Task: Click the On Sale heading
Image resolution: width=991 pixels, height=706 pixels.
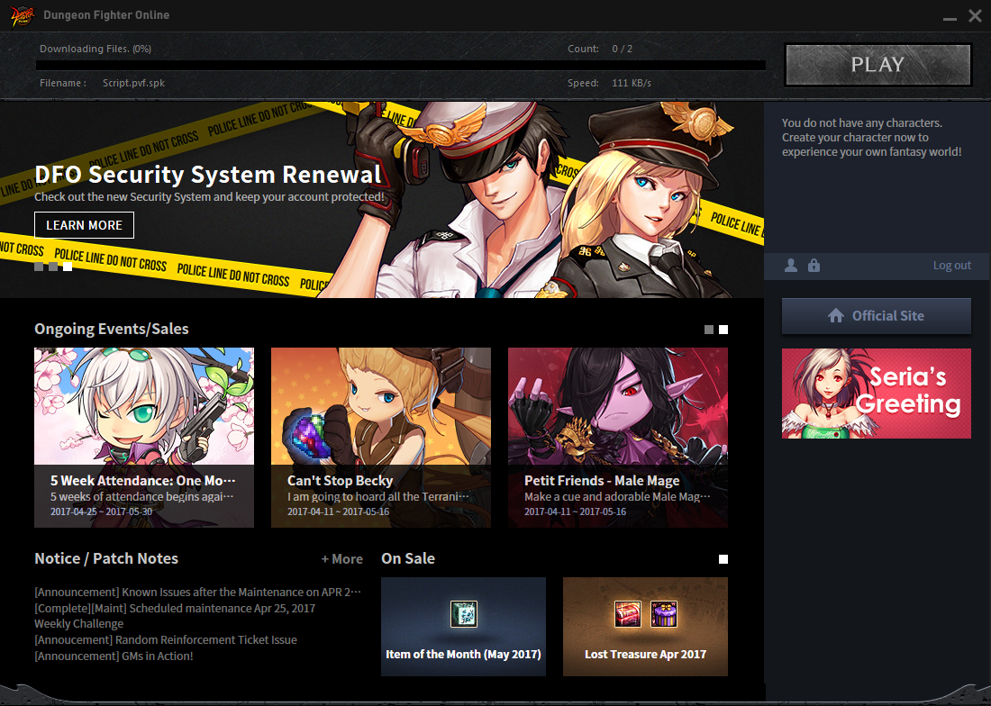Action: coord(408,559)
